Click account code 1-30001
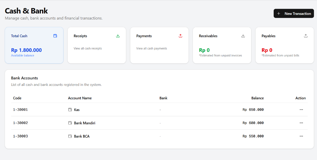This screenshot has height=160, width=317. click(20, 109)
